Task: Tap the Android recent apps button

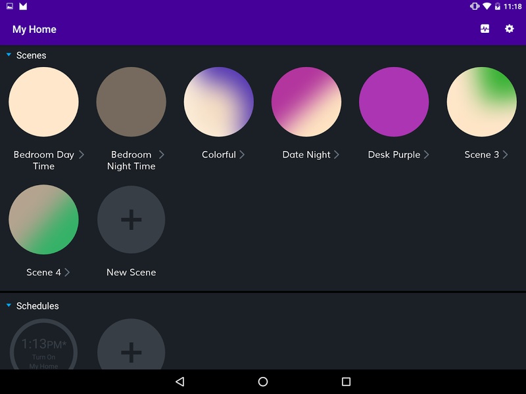Action: (346, 382)
